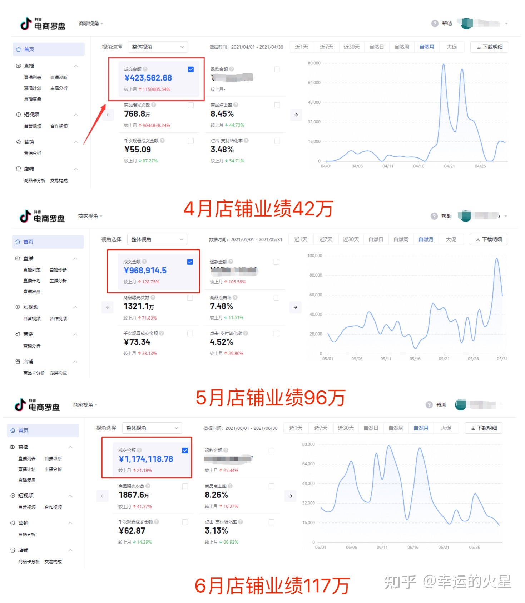The height and width of the screenshot is (603, 525).
Task: Click the highest peak of the May chart
Action: point(496,258)
